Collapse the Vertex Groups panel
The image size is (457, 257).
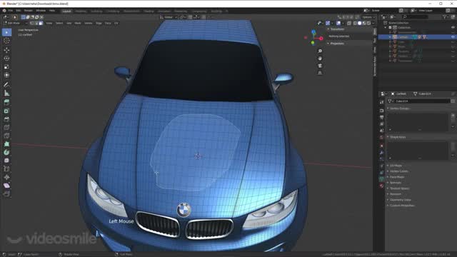(400, 109)
